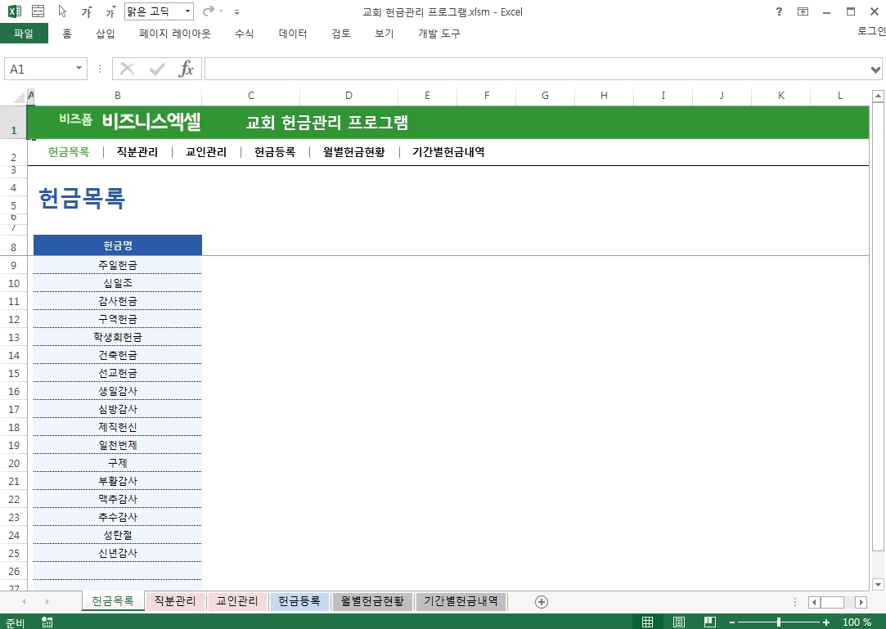
Task: Expand the formula bar with chevron
Action: 875,70
